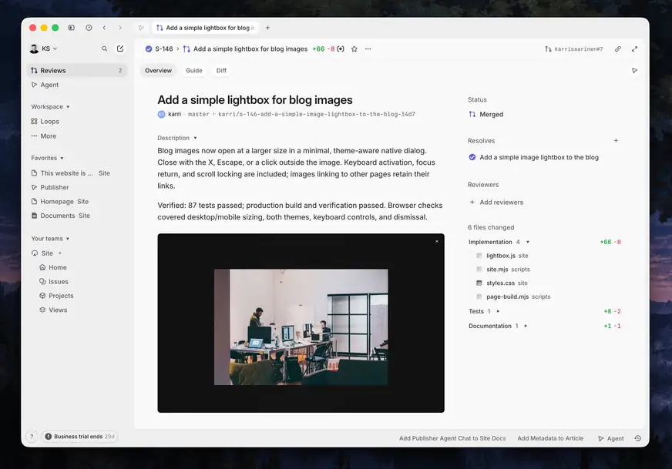Open the Agent button in the bottom bar

point(610,438)
